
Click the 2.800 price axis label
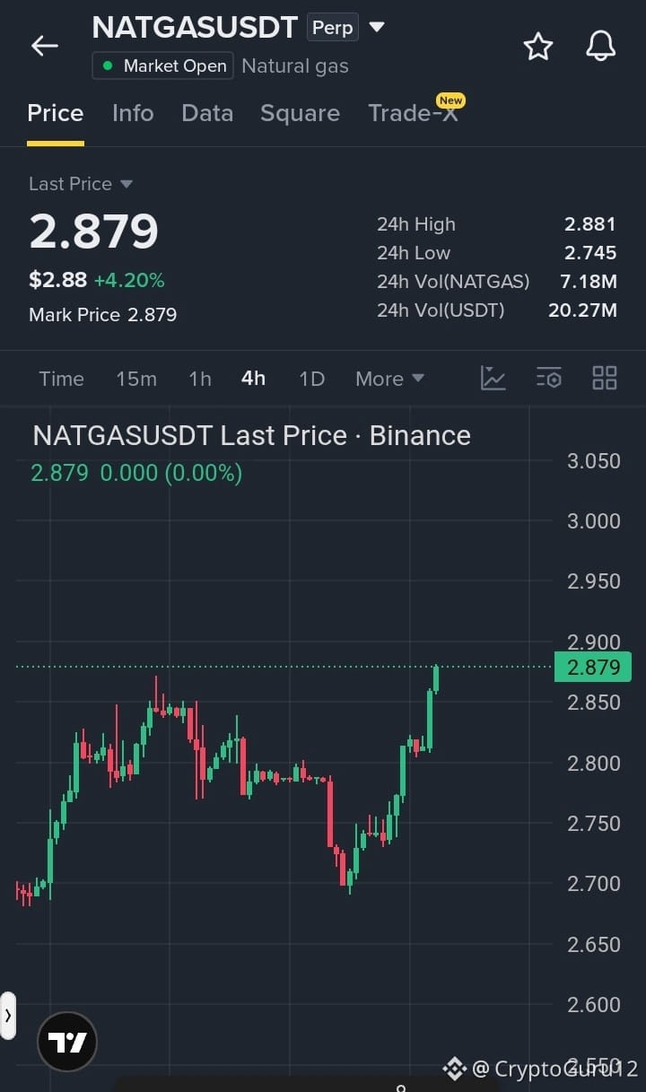tap(594, 764)
